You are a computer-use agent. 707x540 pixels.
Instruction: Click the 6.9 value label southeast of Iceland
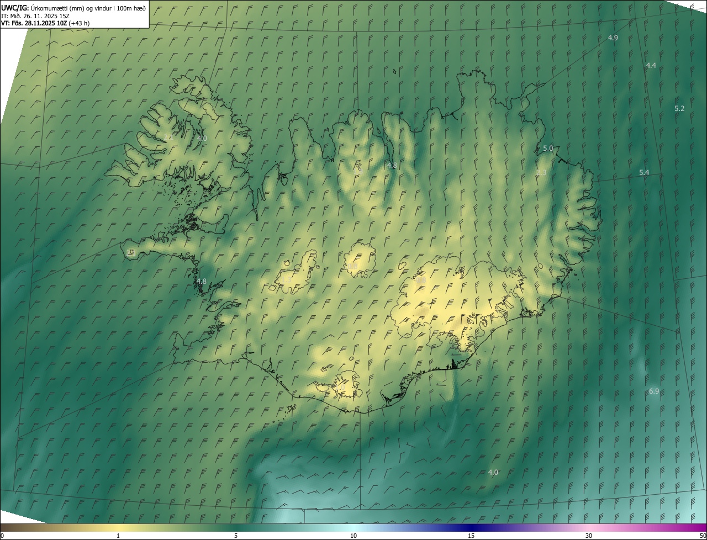click(x=654, y=391)
